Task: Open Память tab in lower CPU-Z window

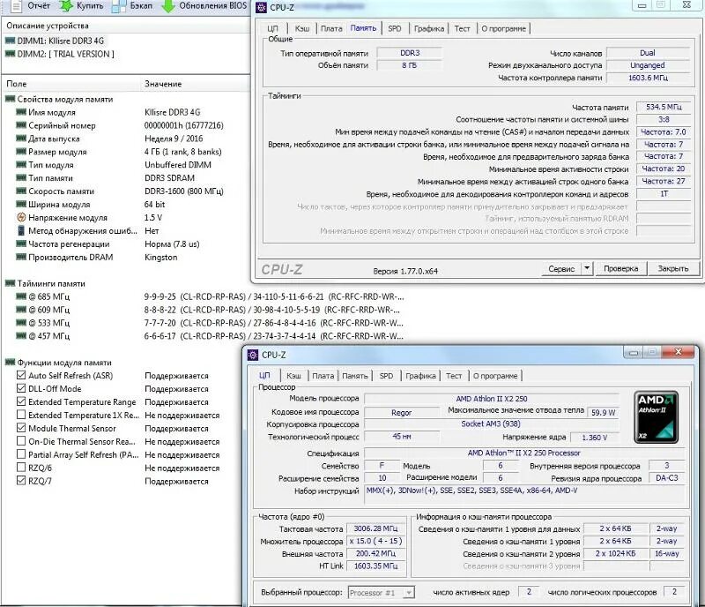Action: click(355, 376)
